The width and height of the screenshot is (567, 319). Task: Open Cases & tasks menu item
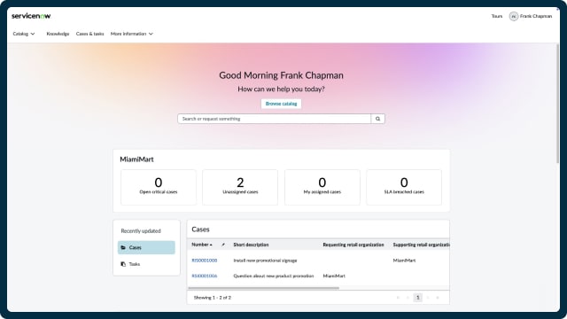point(89,34)
